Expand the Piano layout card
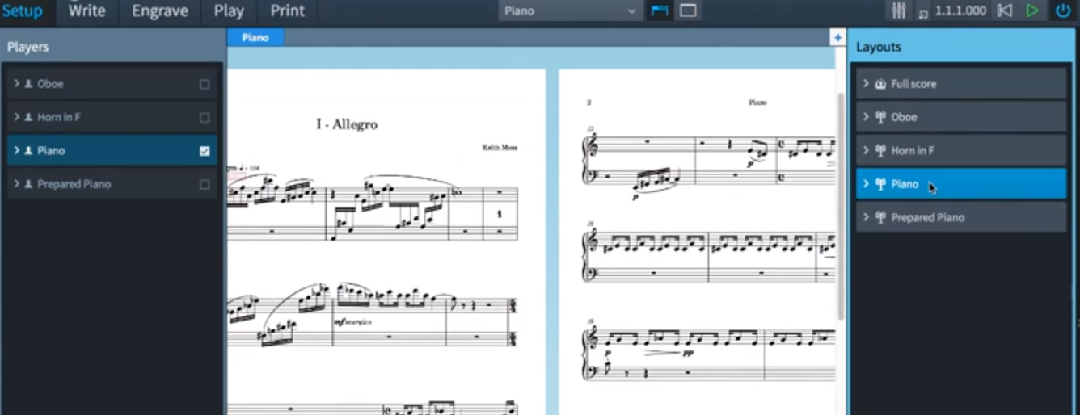This screenshot has height=415, width=1080. 866,184
